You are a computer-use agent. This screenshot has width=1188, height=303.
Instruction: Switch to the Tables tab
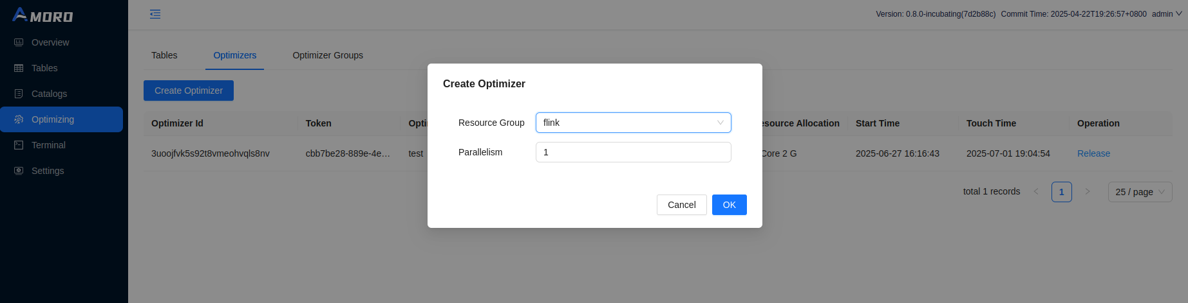click(x=164, y=55)
